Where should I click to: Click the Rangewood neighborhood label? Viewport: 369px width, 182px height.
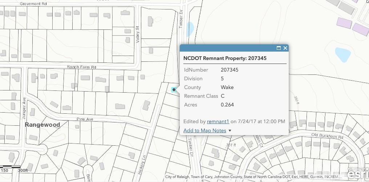42,125
